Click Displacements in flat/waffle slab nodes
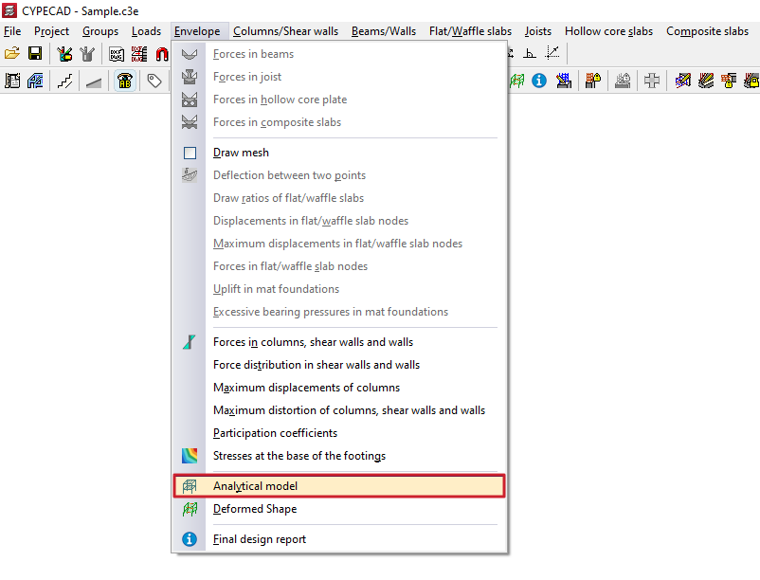The height and width of the screenshot is (580, 760). tap(339, 221)
